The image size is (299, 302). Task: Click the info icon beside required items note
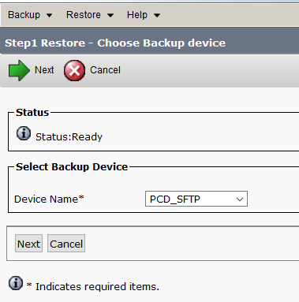[x=16, y=283]
